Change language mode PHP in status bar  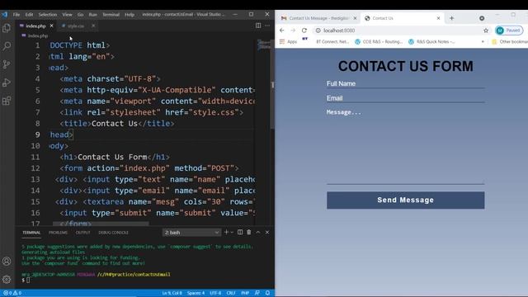point(245,293)
